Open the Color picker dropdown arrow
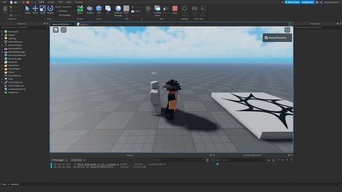This screenshot has height=192, width=342. (x=126, y=15)
